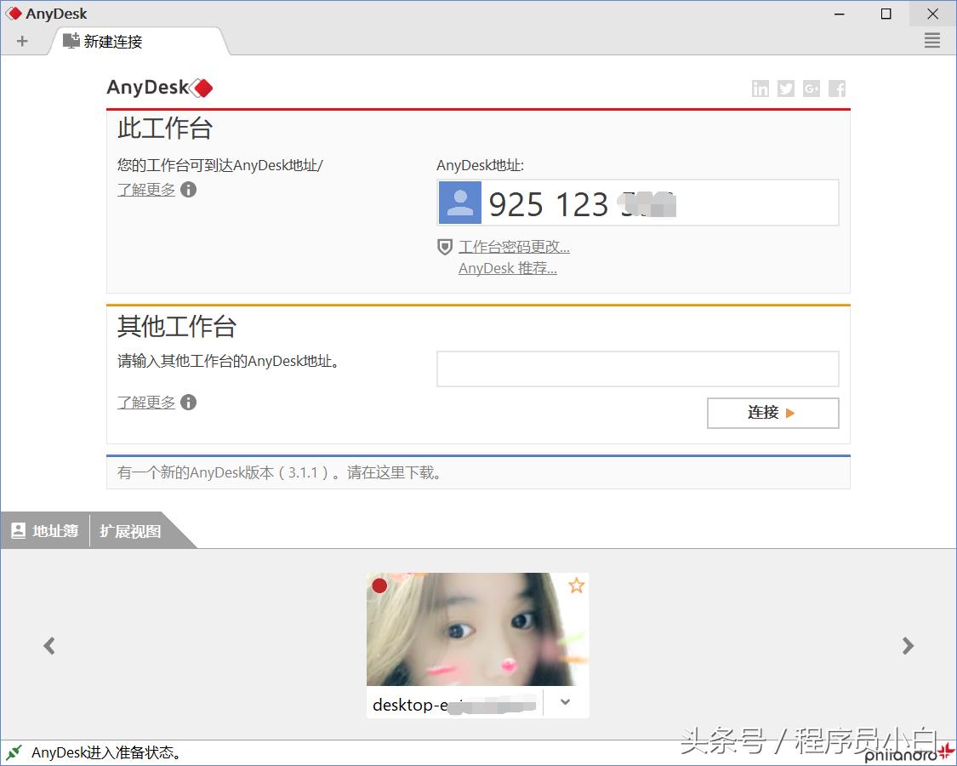Expand the desktop-e entry dropdown chevron
957x766 pixels.
point(564,702)
